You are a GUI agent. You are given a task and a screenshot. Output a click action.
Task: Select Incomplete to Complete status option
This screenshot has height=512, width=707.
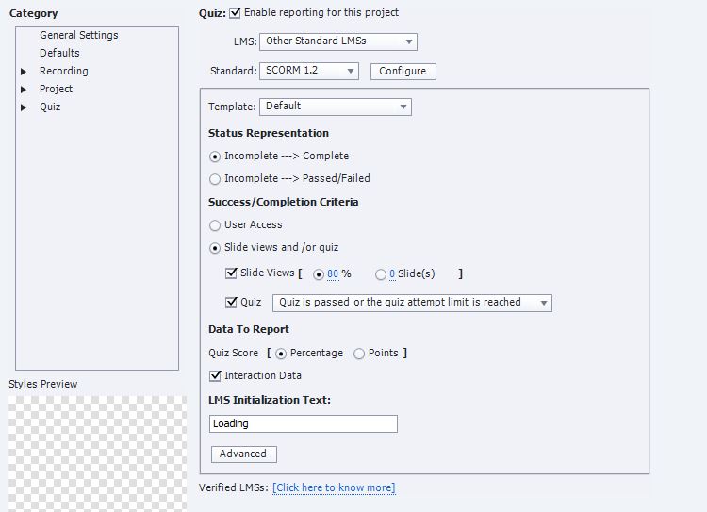tap(215, 157)
